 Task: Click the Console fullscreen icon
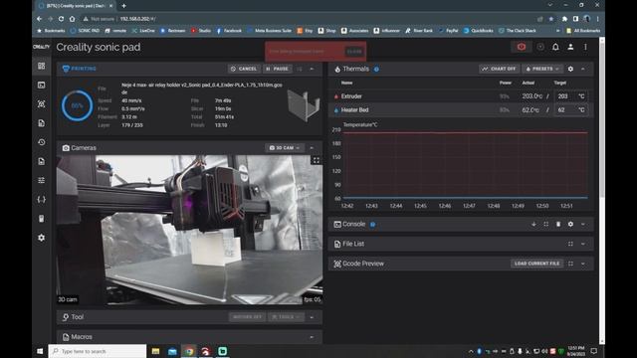[546, 224]
